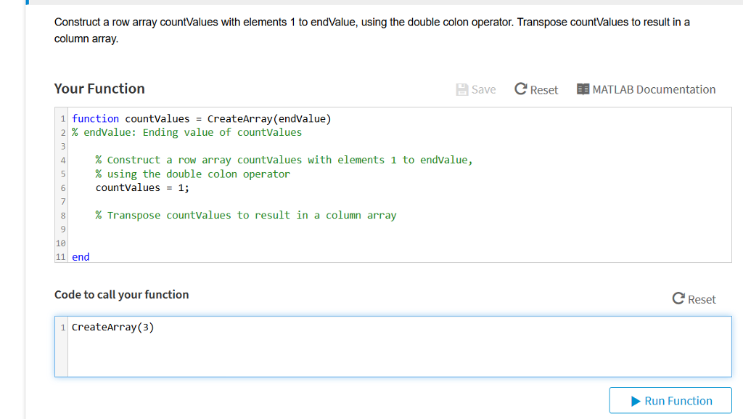Click line number 8 in the editor

pos(62,215)
